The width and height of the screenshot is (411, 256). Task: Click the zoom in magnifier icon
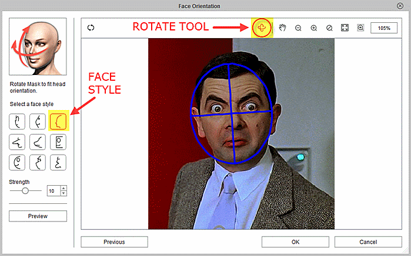pos(314,28)
